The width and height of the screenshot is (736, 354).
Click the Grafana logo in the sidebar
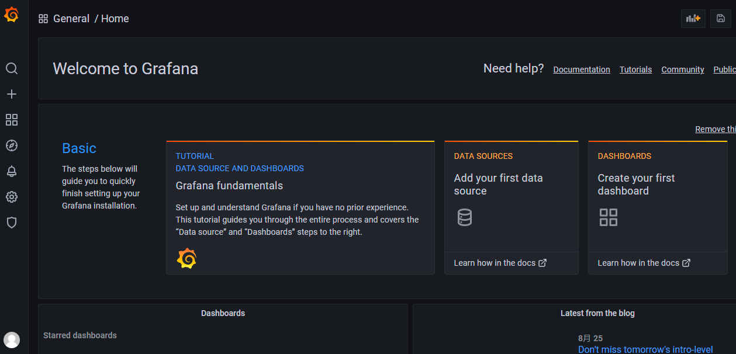11,15
